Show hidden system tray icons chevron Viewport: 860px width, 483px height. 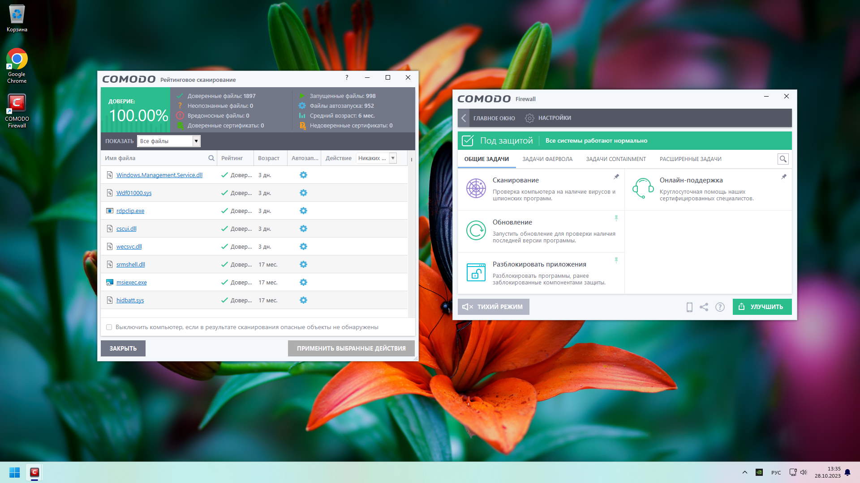click(744, 472)
